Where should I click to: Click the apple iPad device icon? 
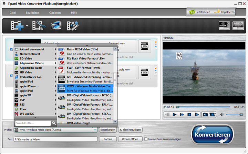click(17, 91)
